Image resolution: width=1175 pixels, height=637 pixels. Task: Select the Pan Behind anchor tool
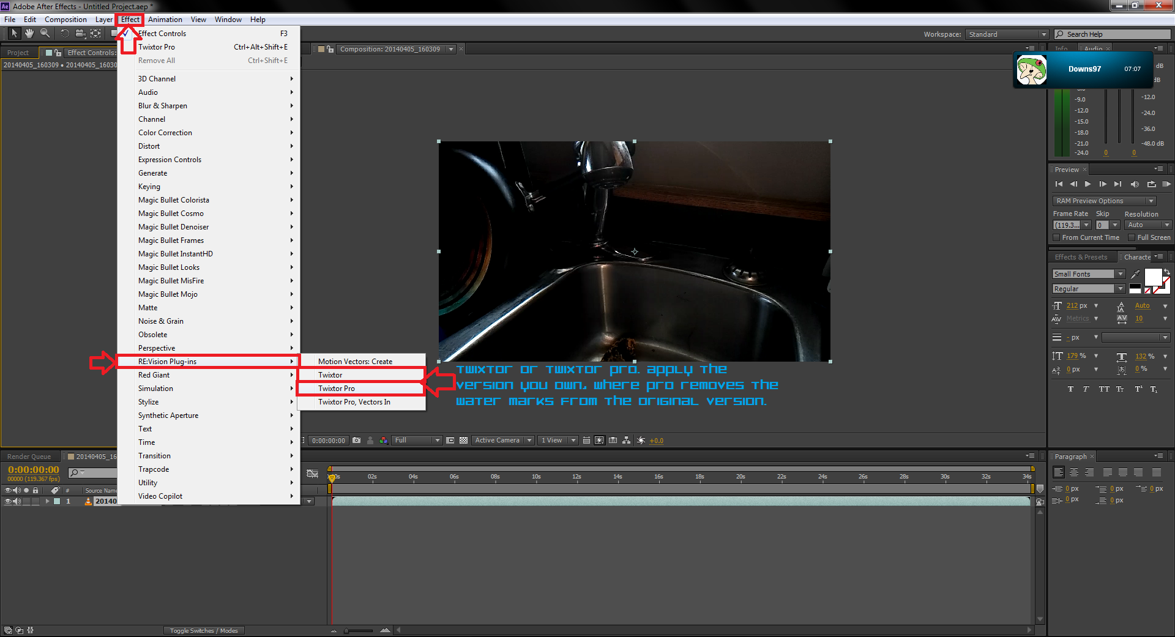click(95, 33)
